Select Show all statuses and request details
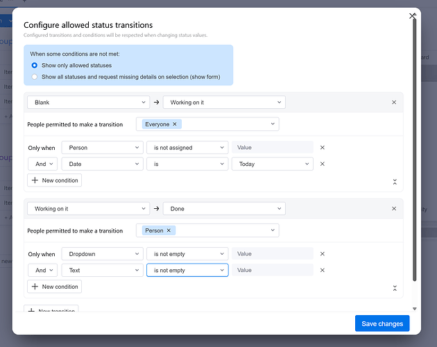Image resolution: width=437 pixels, height=347 pixels. point(35,77)
